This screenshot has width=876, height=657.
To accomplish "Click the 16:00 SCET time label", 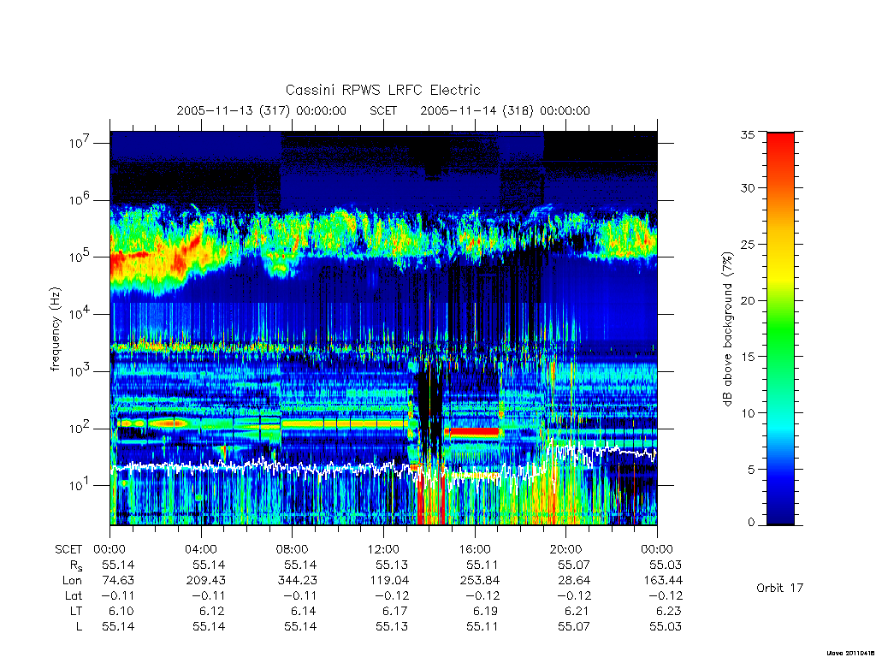I will pos(475,549).
